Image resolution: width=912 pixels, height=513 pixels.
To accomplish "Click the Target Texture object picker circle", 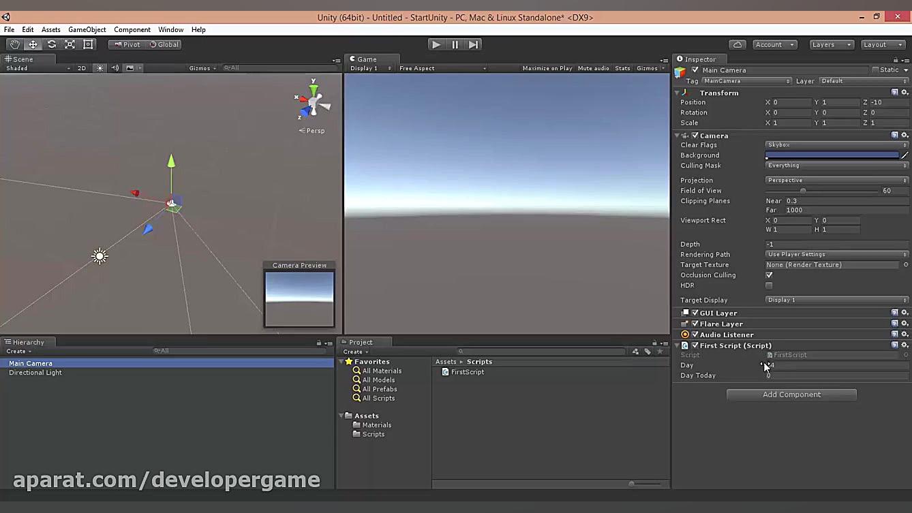I will [906, 265].
